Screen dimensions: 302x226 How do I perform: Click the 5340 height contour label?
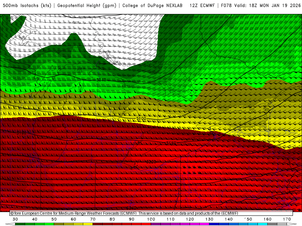point(131,208)
